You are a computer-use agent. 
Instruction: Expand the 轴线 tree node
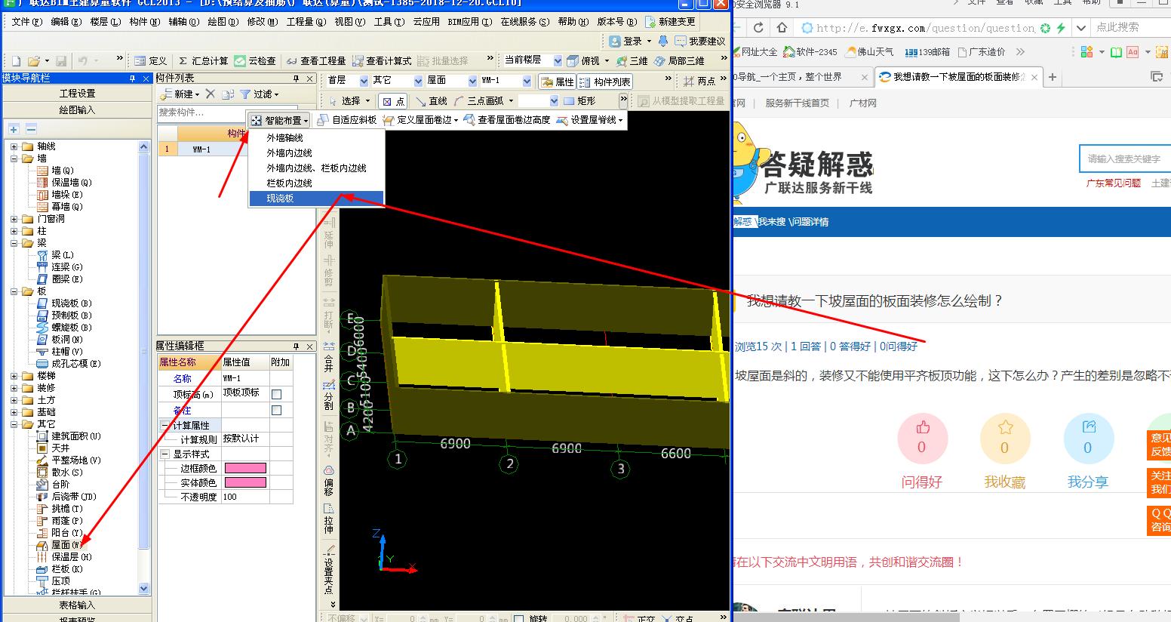pyautogui.click(x=14, y=146)
